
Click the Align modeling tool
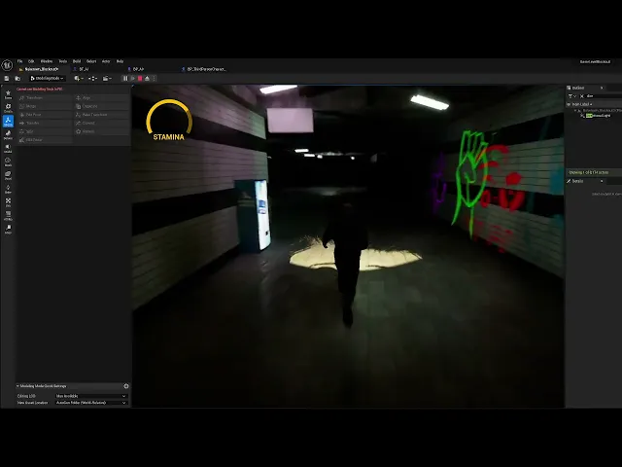pos(102,97)
